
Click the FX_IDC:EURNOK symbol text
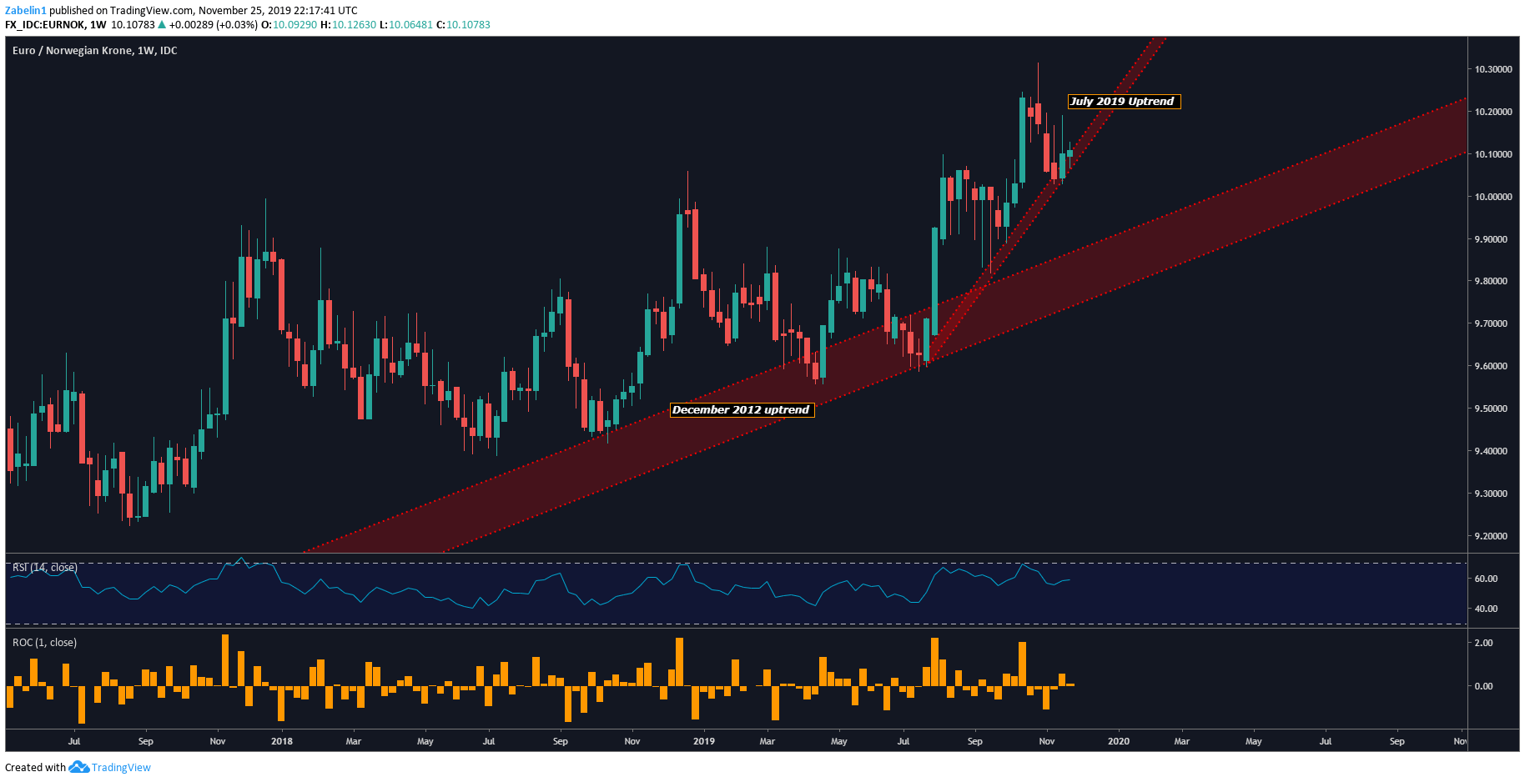45,25
